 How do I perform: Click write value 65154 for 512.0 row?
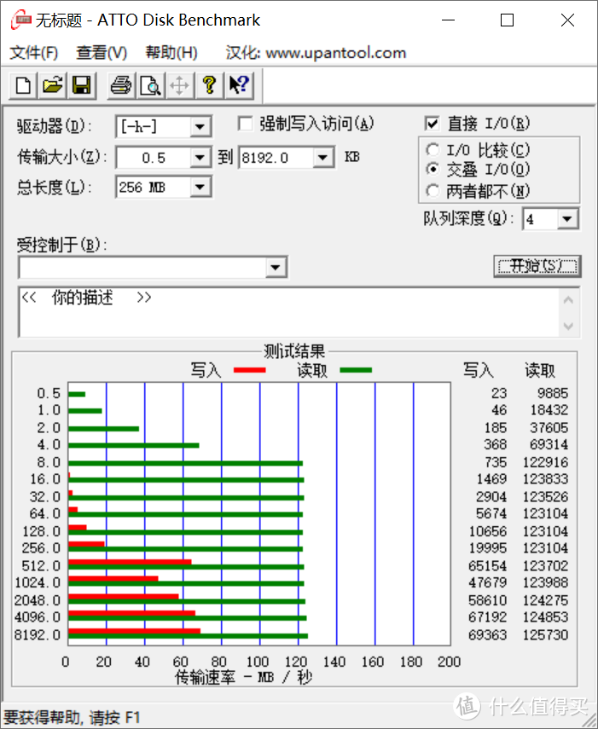[x=487, y=566]
